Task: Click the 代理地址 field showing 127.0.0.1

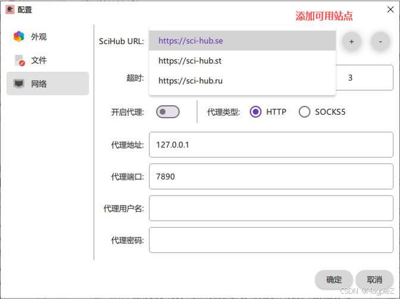Action: pyautogui.click(x=271, y=144)
